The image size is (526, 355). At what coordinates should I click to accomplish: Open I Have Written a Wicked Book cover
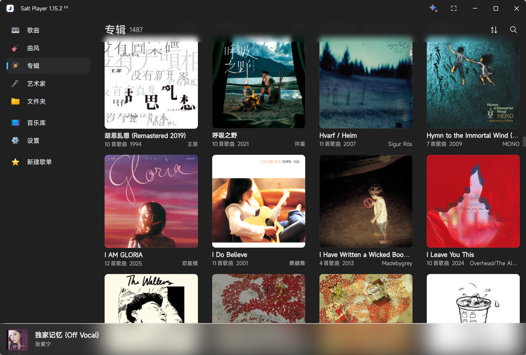coord(366,201)
